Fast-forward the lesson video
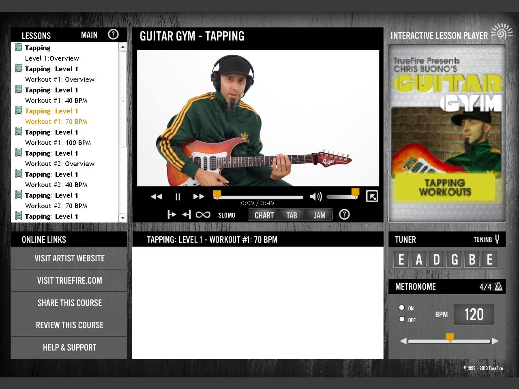The height and width of the screenshot is (389, 519). click(199, 197)
